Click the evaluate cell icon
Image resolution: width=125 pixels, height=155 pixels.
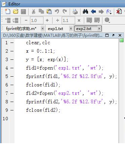[x=89, y=20]
